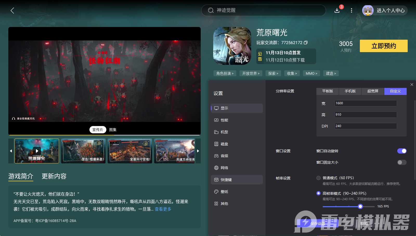Expand the 角色扮演 tag
Screen dimensions: 416x236
[225, 73]
